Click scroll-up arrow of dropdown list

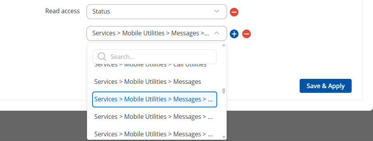pyautogui.click(x=224, y=45)
